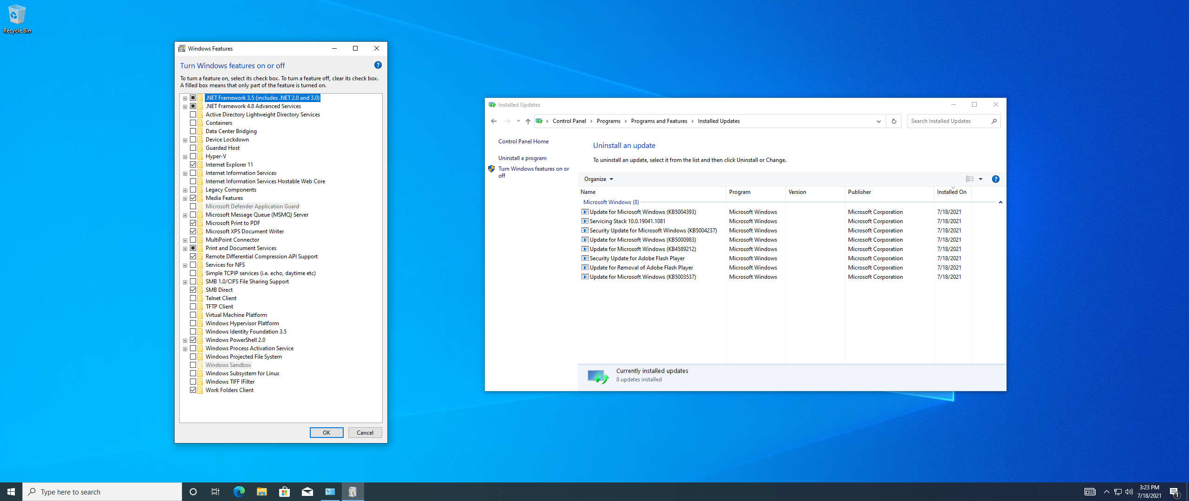This screenshot has height=501, width=1189.
Task: Click the change view layout icon
Action: point(970,179)
